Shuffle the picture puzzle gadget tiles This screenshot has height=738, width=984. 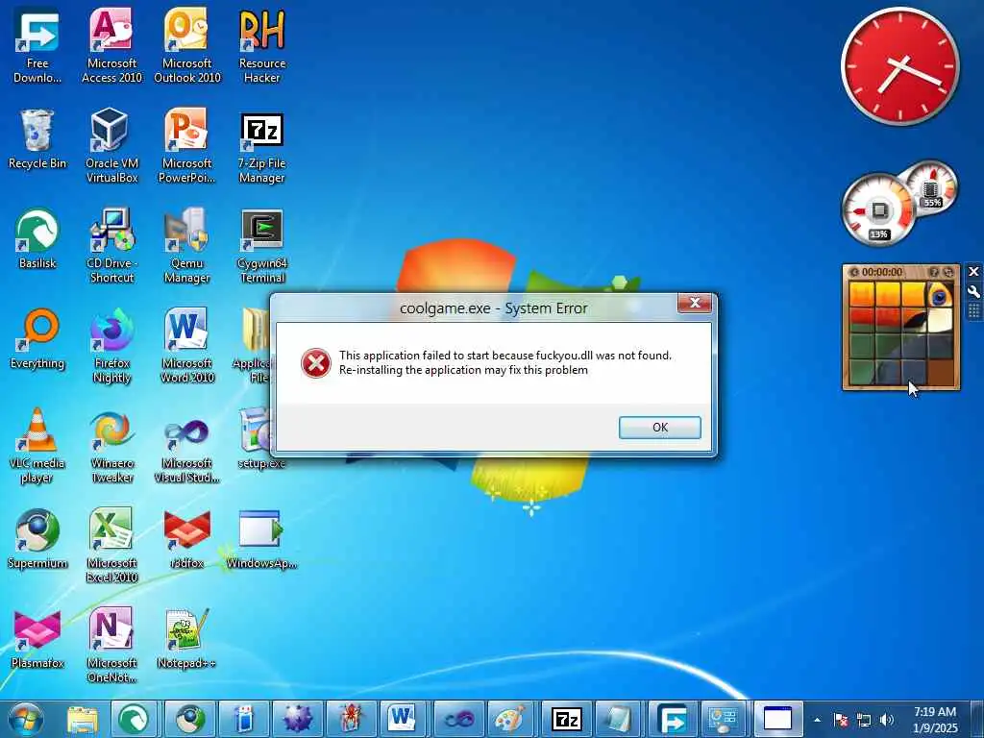948,272
